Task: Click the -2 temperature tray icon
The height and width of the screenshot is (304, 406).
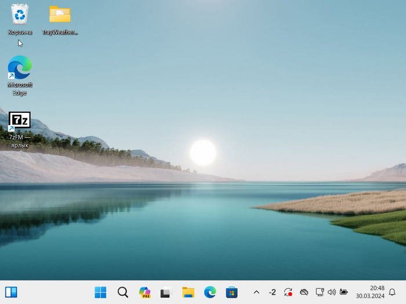Action: (x=272, y=292)
